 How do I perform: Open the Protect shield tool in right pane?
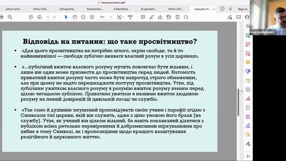[x=248, y=107]
